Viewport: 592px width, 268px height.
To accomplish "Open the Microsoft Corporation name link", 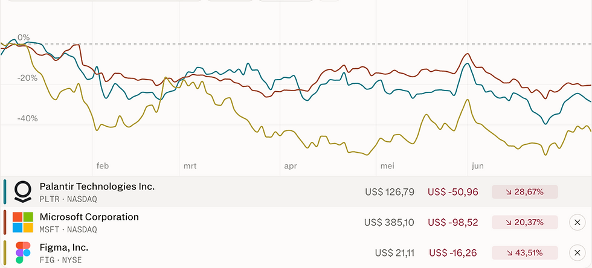I will (89, 217).
